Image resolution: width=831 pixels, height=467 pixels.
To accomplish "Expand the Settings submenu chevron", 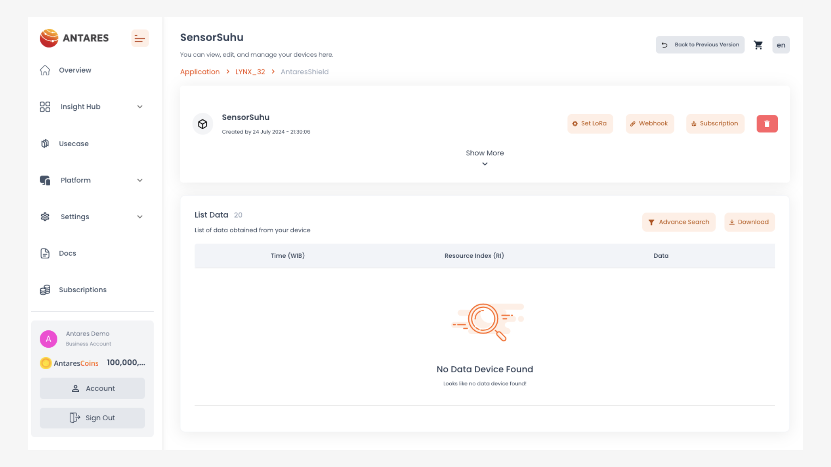I will [x=140, y=217].
